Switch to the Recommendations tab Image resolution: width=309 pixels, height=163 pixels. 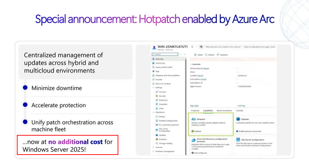pyautogui.click(x=224, y=111)
